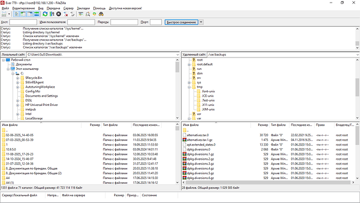Expand the Intel folder node
Viewport: 360px width, 203px height.
[x=17, y=114]
